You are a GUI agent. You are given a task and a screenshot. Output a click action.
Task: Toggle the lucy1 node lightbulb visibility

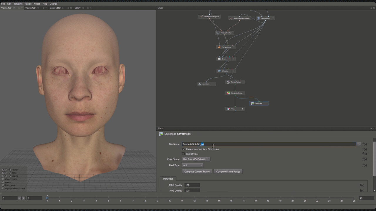[243, 109]
